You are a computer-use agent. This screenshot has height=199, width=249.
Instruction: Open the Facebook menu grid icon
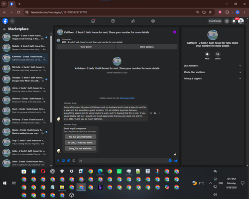coord(227,21)
